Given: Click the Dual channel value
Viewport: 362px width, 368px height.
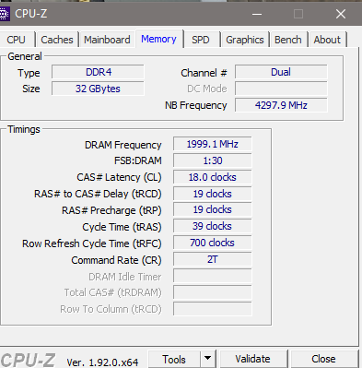Looking at the screenshot, I should 281,72.
